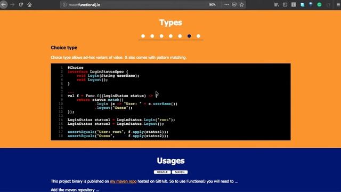Screen dimensions: 341x192
Task: Click the www.functionalj.io address field
Action: click(x=85, y=5)
